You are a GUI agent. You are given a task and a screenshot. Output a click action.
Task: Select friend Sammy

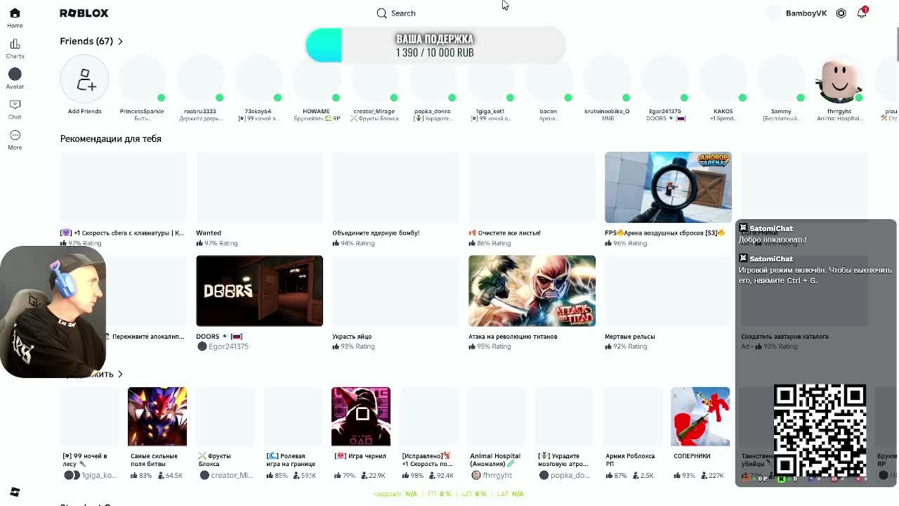pyautogui.click(x=781, y=79)
